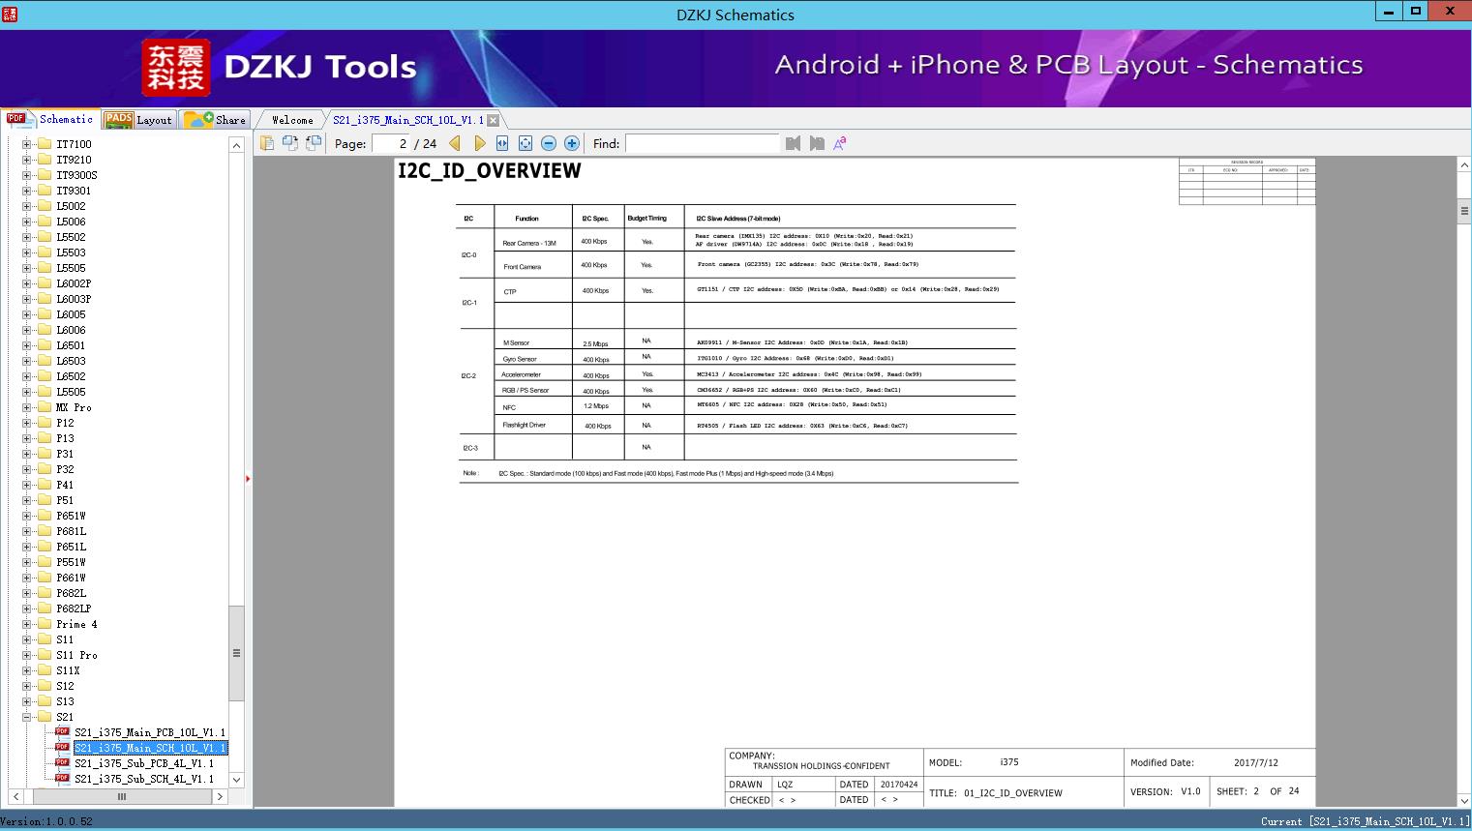1472x831 pixels.
Task: Expand the MX Pro folder
Action: [x=27, y=407]
